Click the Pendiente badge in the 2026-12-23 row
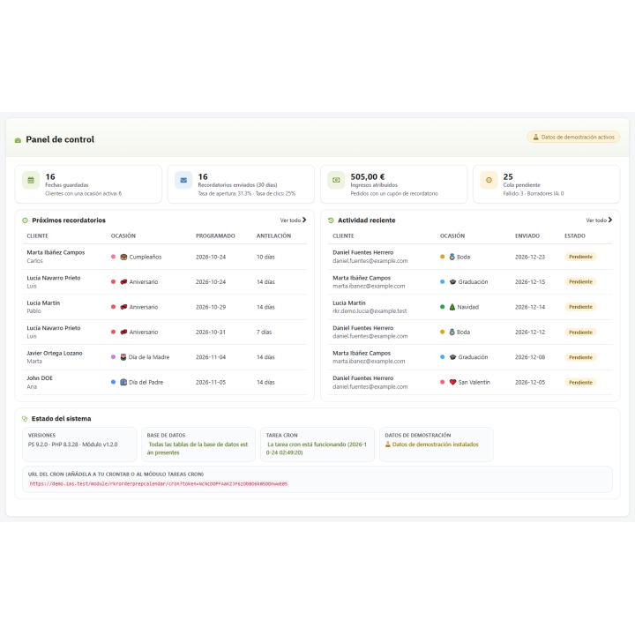The height and width of the screenshot is (635, 635). [x=580, y=257]
